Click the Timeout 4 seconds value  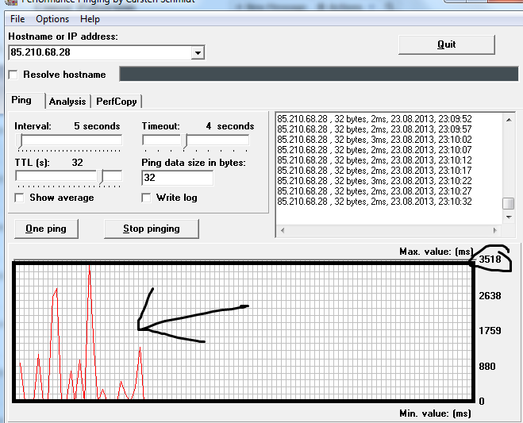(x=230, y=126)
